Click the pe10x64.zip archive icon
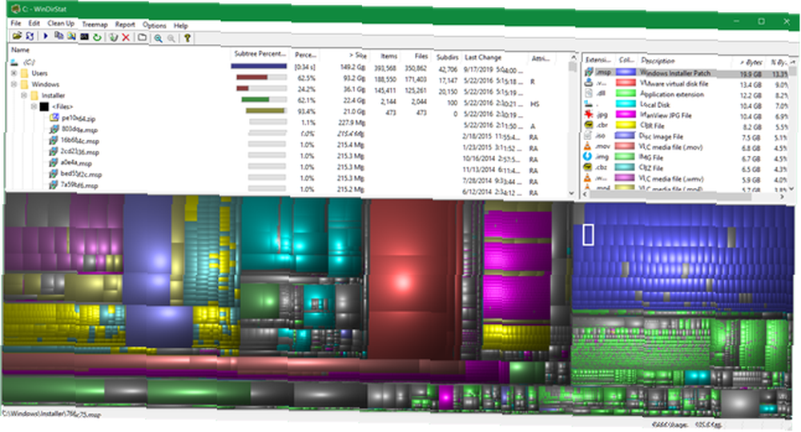This screenshot has width=801, height=432. click(x=54, y=118)
